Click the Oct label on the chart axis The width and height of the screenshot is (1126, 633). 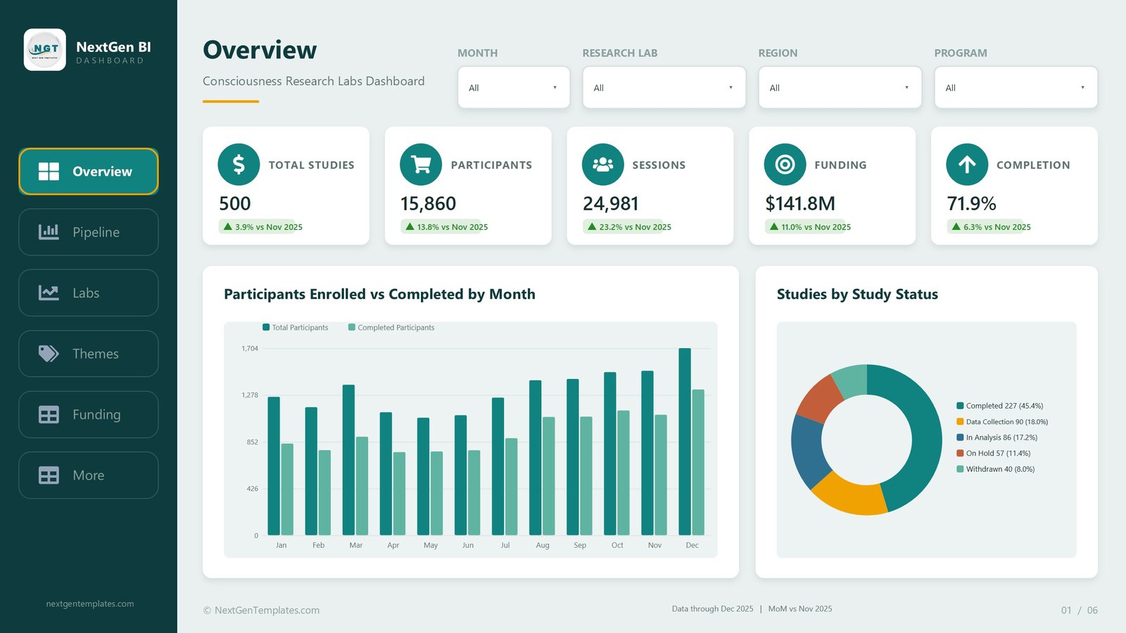click(617, 545)
